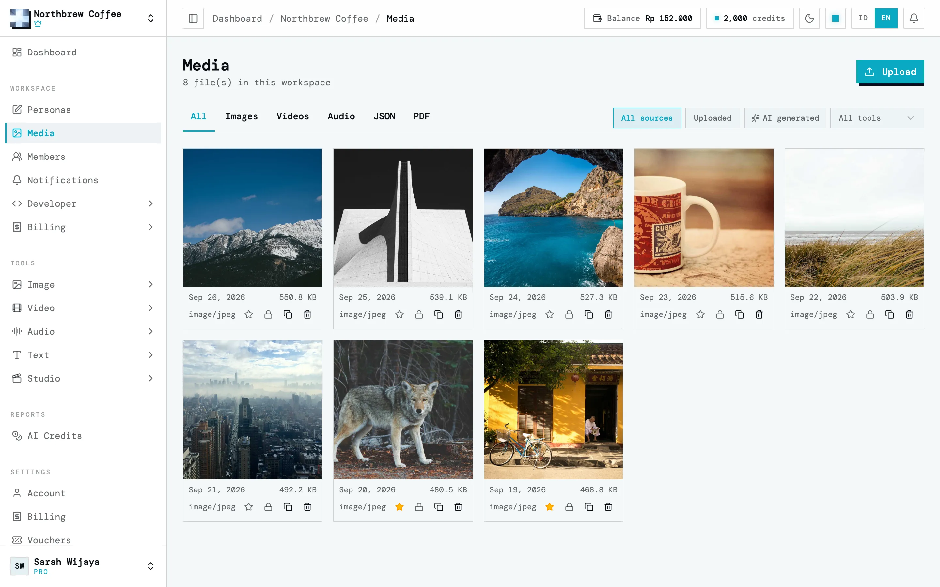Open the All tools dropdown
The image size is (940, 587).
[877, 118]
